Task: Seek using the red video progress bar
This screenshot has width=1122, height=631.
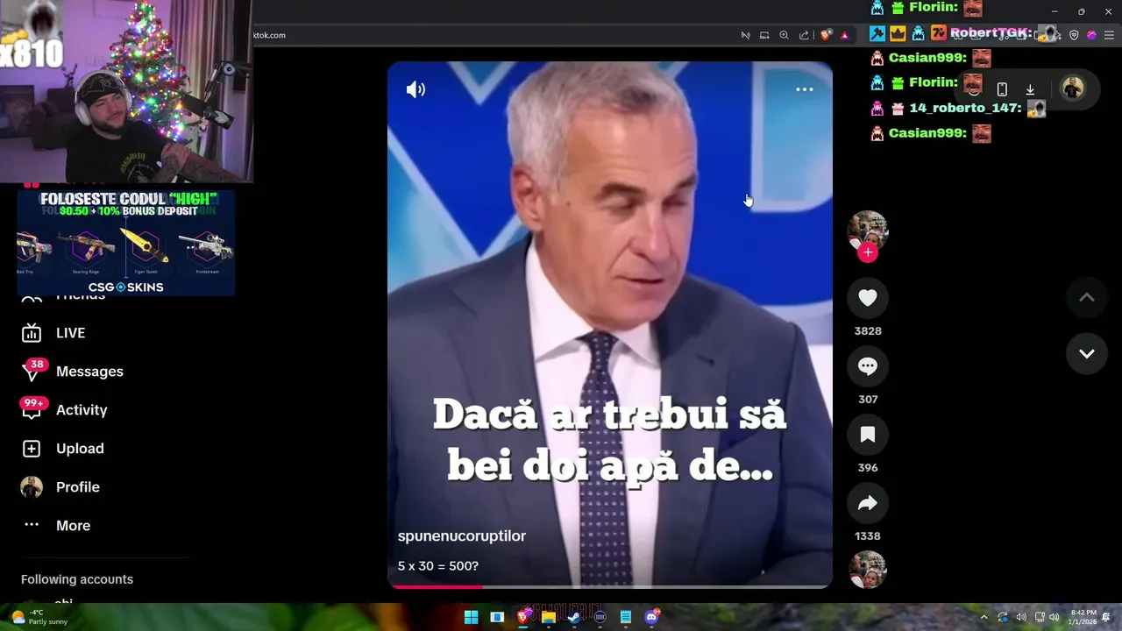Action: (x=610, y=586)
